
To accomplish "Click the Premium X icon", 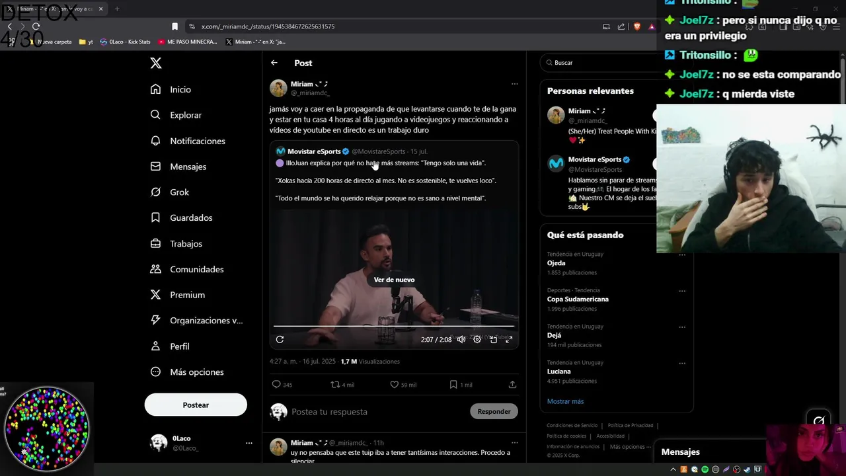I will point(155,295).
